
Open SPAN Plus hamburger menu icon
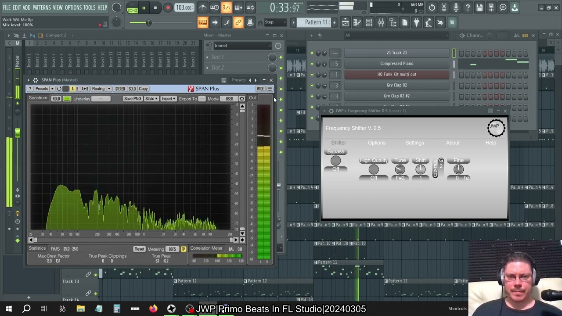270,89
